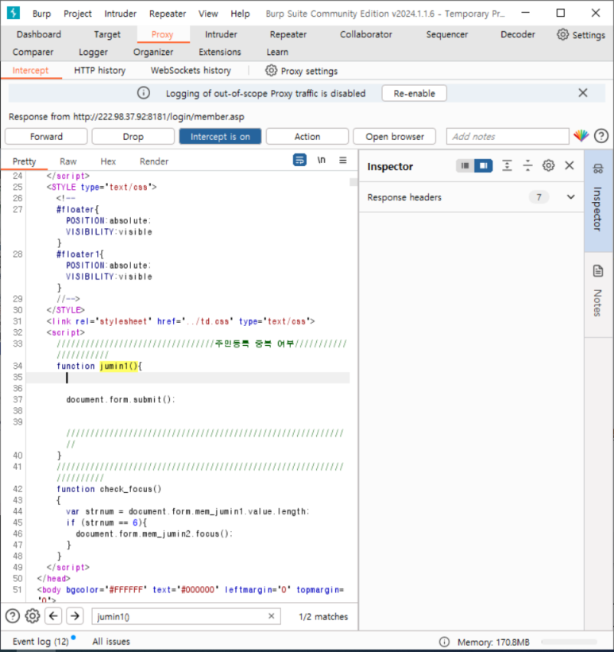Image resolution: width=614 pixels, height=652 pixels.
Task: Click memory usage progress bar
Action: coord(569,642)
